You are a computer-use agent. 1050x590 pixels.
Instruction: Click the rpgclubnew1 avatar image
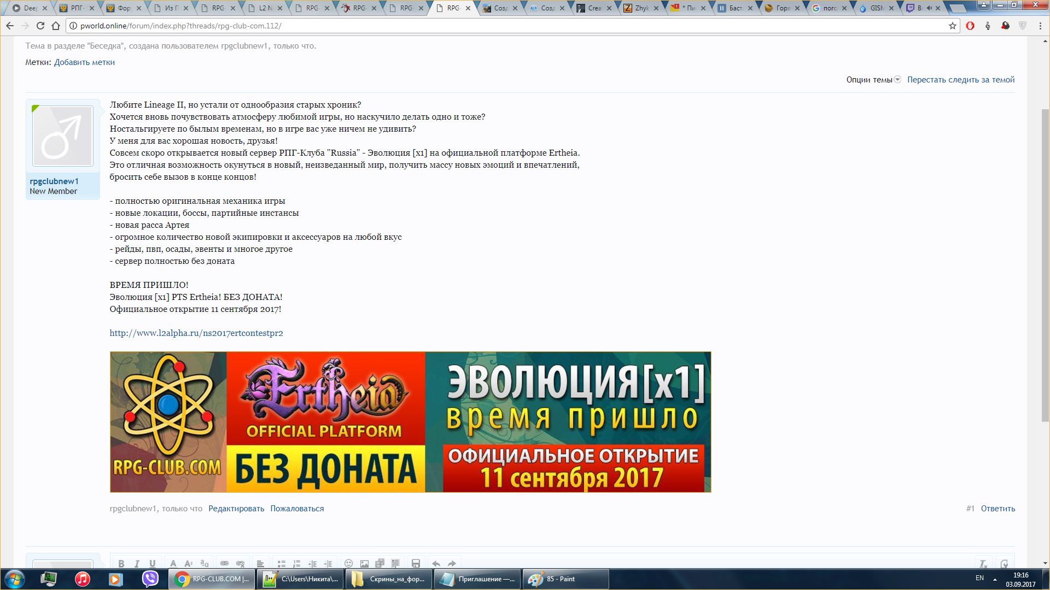pyautogui.click(x=62, y=136)
